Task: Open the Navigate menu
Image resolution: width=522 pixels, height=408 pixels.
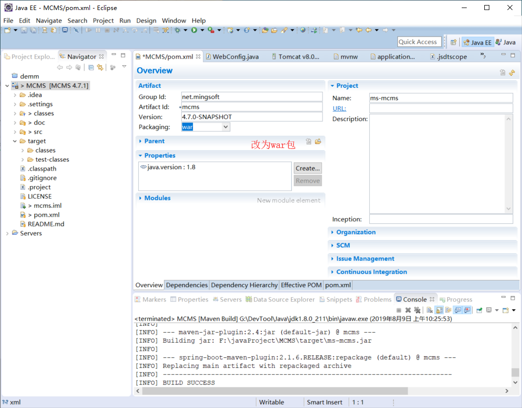Action: (x=49, y=21)
